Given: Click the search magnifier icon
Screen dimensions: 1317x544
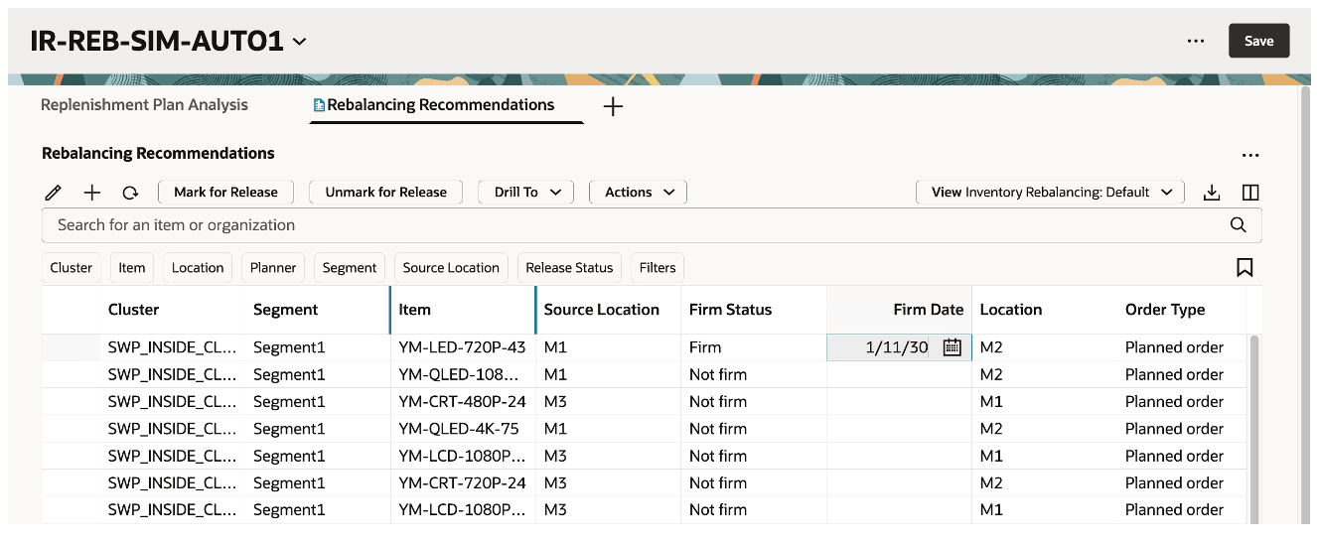Looking at the screenshot, I should [1238, 225].
